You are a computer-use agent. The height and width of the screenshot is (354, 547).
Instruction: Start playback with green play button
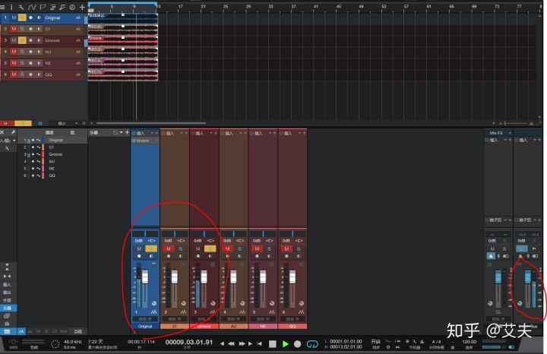[285, 344]
